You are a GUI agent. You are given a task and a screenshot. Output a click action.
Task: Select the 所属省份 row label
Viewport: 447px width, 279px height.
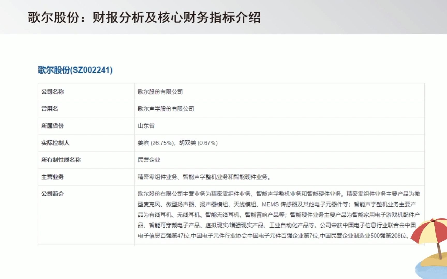click(53, 126)
